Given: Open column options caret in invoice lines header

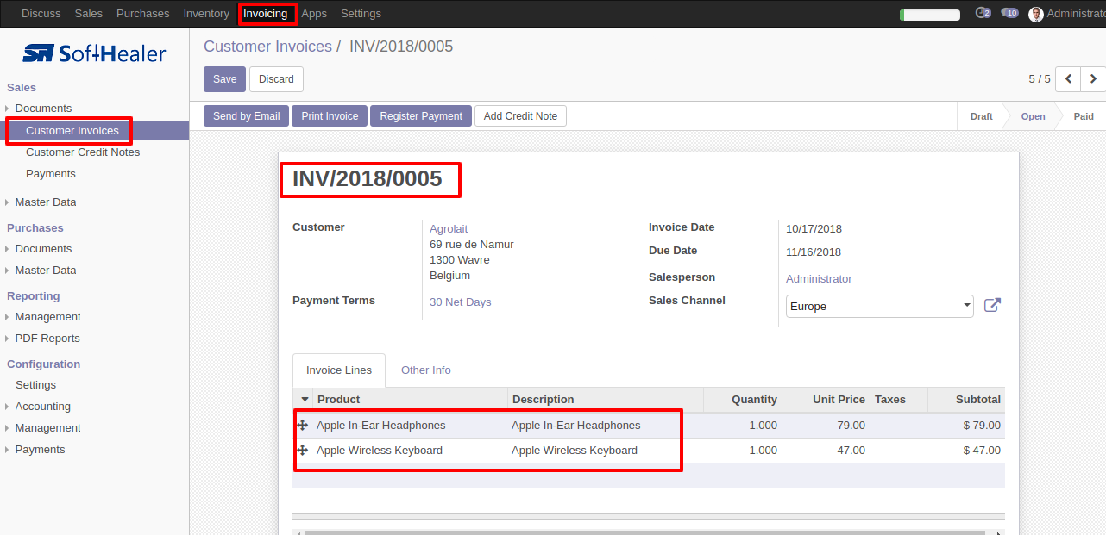Looking at the screenshot, I should tap(305, 399).
